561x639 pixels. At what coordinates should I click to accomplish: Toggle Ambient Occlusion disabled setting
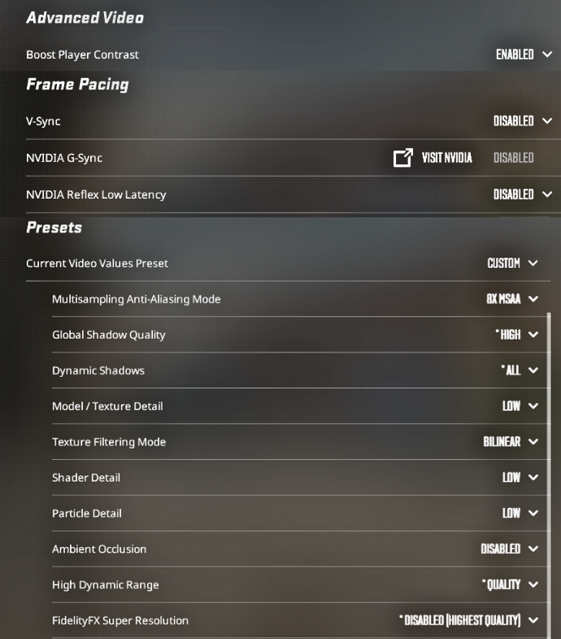click(x=509, y=549)
